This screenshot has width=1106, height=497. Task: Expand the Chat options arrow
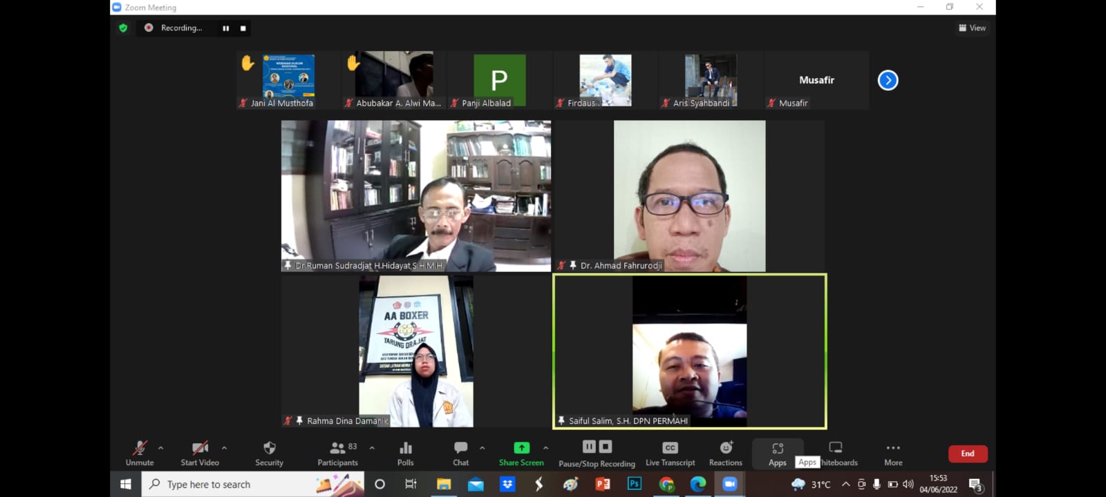(x=482, y=448)
